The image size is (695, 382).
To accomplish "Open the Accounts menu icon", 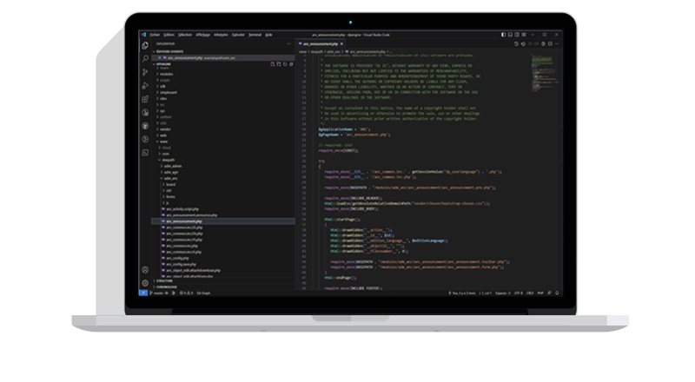I will [x=145, y=270].
